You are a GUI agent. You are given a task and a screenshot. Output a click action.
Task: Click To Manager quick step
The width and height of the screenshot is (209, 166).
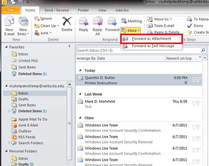[x=198, y=19]
